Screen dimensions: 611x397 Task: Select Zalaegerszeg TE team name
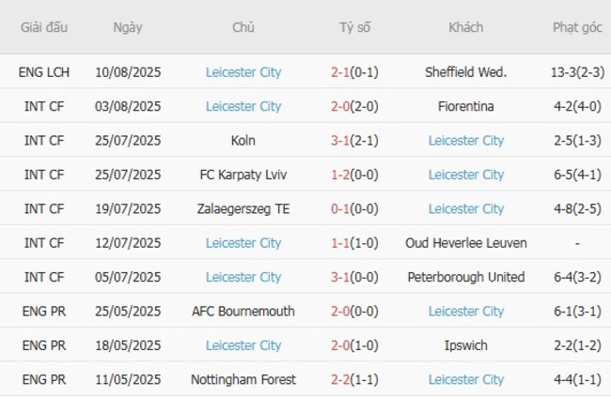[243, 209]
